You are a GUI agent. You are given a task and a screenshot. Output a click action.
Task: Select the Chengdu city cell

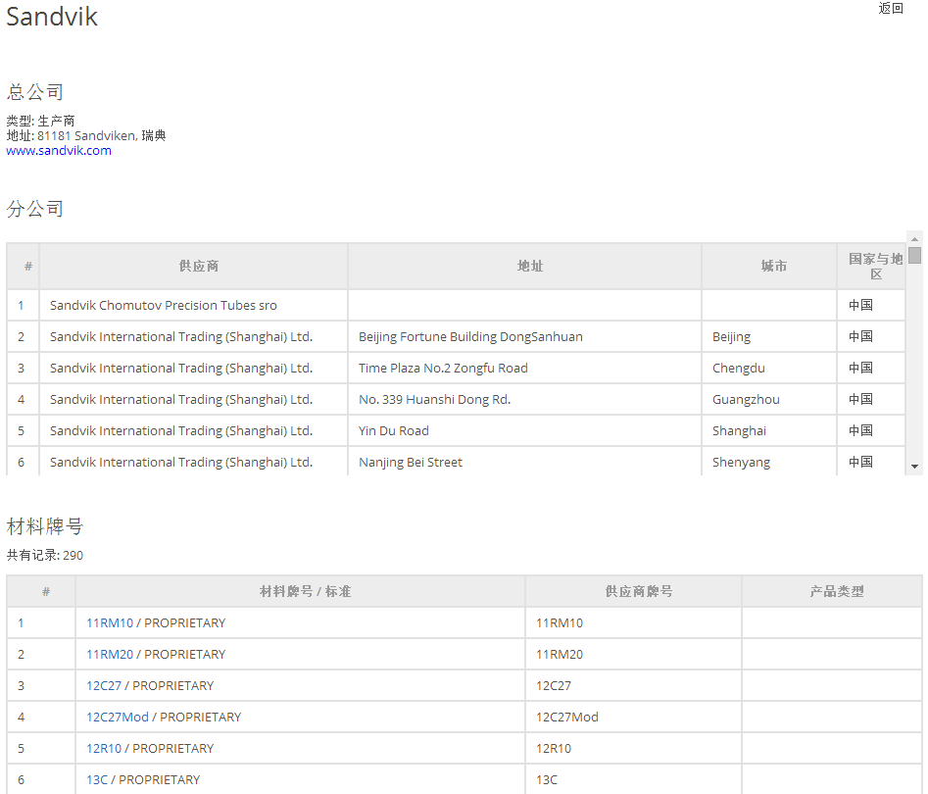pyautogui.click(x=739, y=368)
